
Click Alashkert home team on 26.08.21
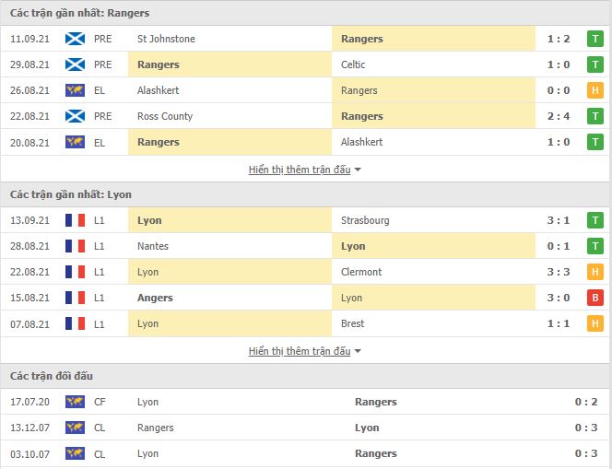159,90
